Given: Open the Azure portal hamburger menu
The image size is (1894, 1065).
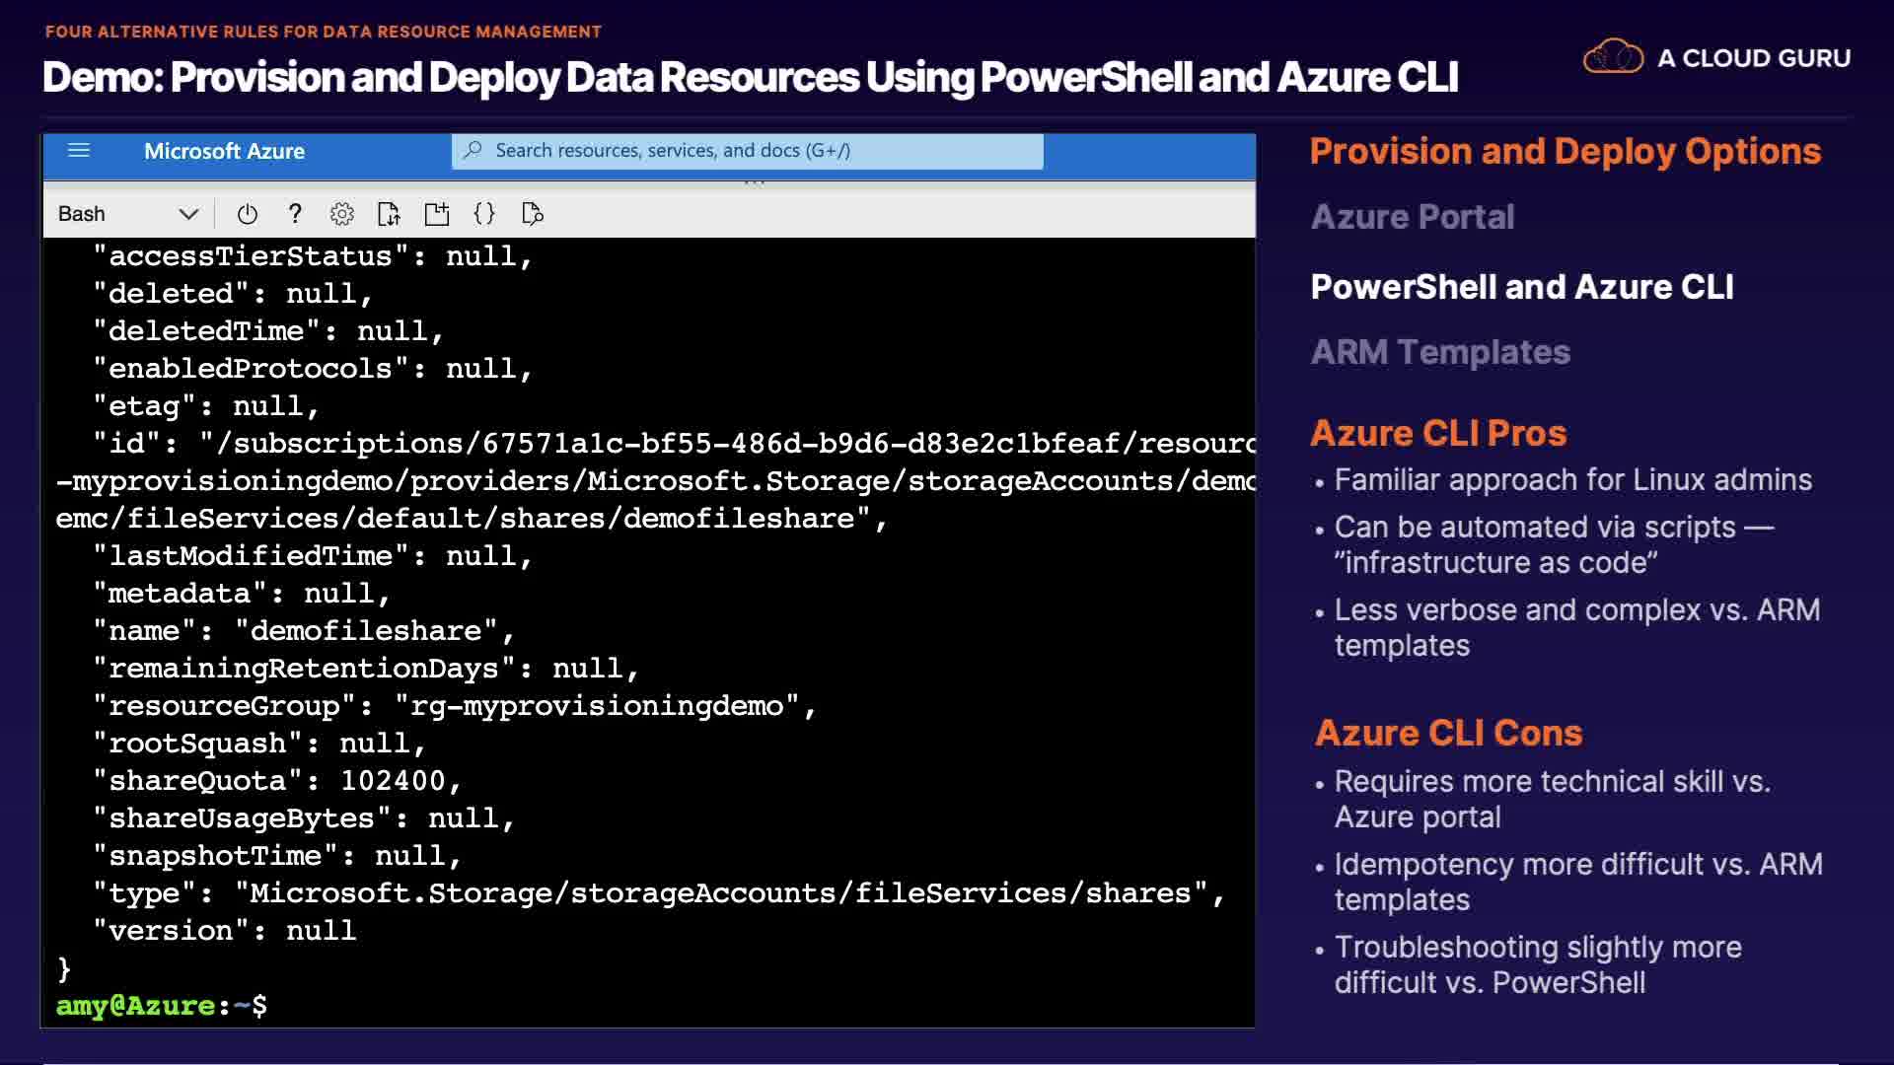Looking at the screenshot, I should [79, 151].
